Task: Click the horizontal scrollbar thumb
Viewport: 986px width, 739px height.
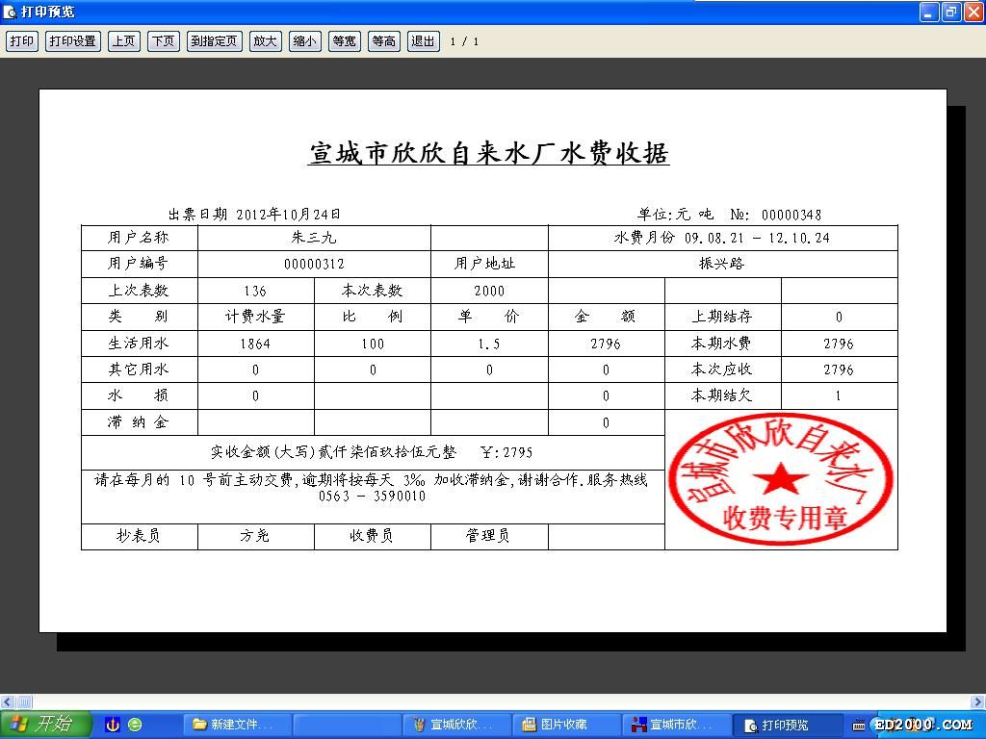Action: (23, 701)
